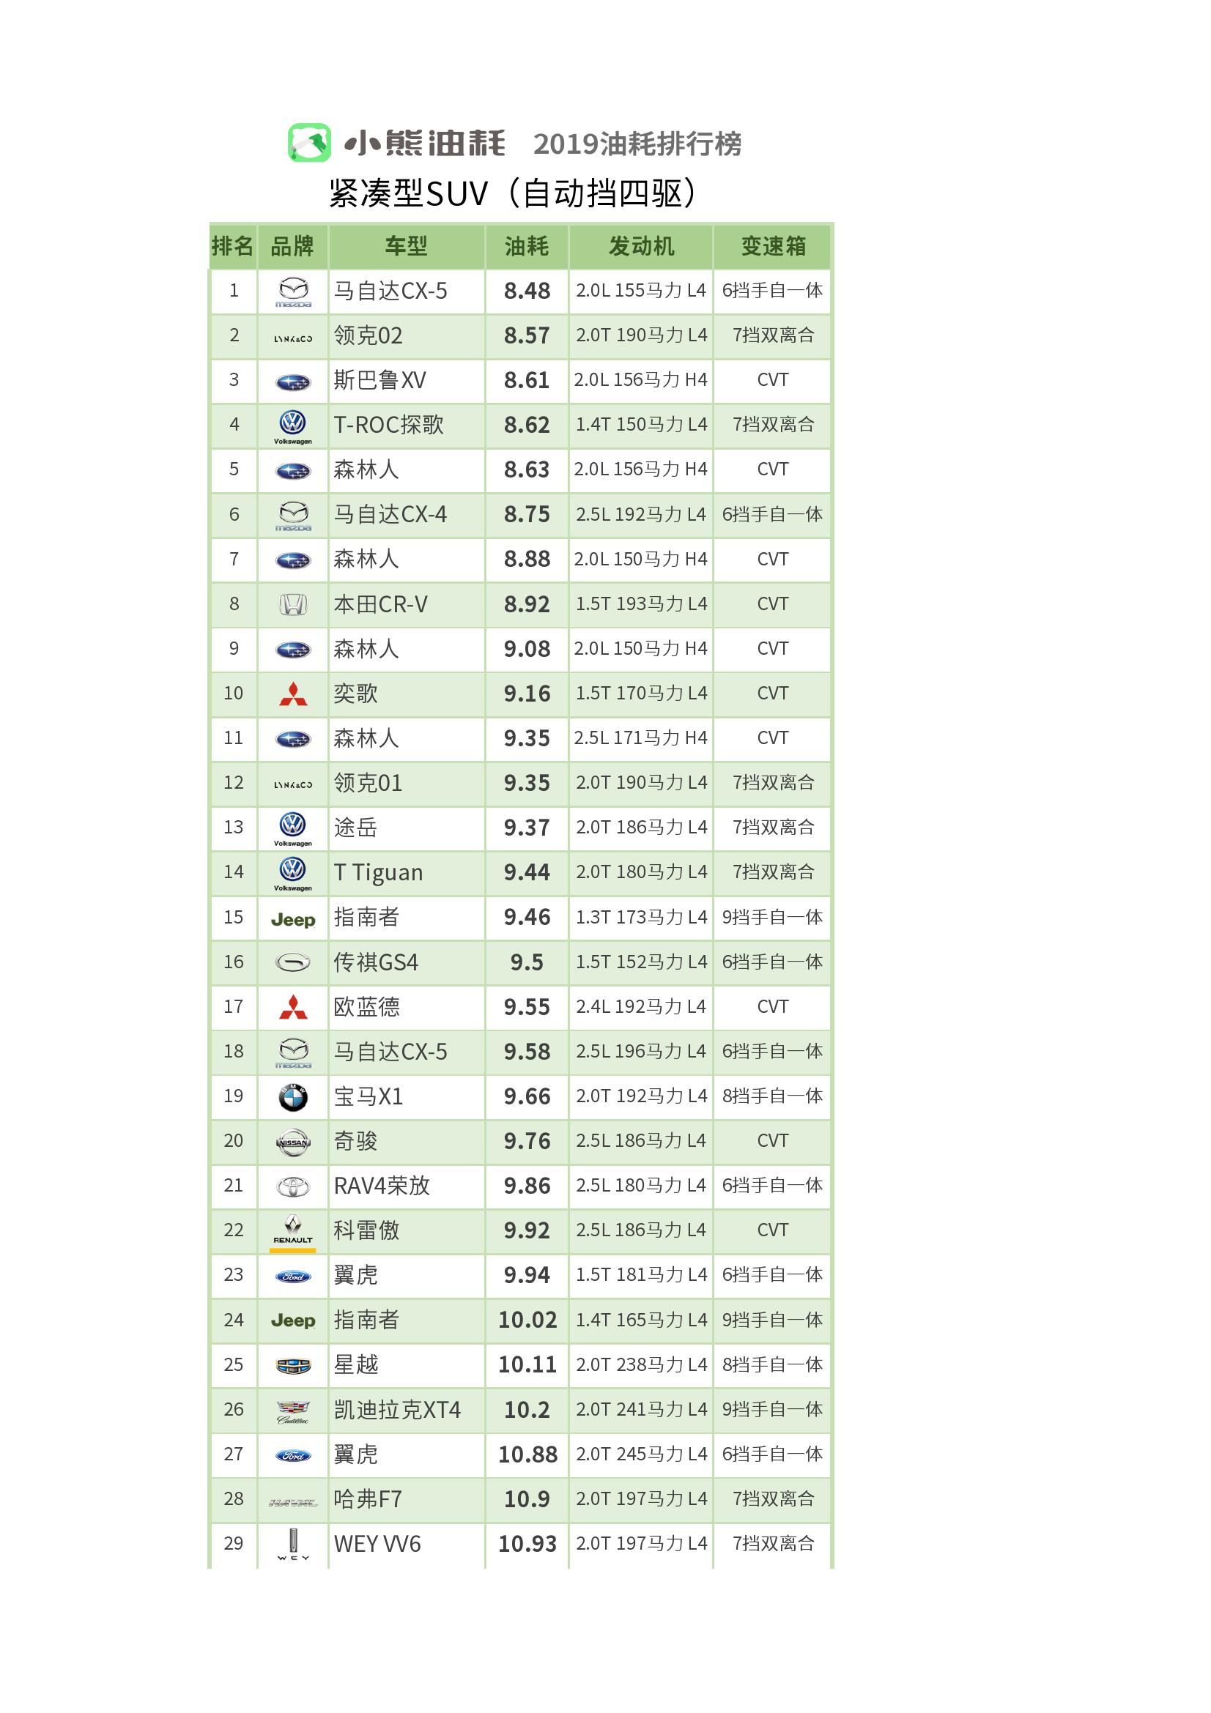The image size is (1211, 1713).
Task: Click the 油耗 column header
Action: coord(526,246)
